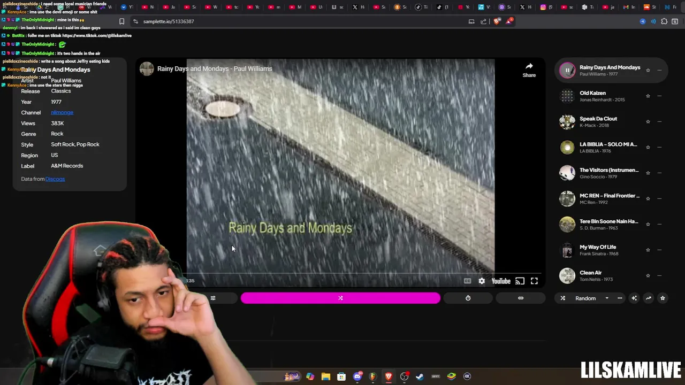
Task: Select Tere Bin Soone Nain Ha... track title
Action: 609,221
